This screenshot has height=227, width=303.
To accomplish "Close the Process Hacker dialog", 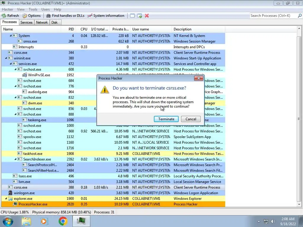I will click(x=199, y=78).
